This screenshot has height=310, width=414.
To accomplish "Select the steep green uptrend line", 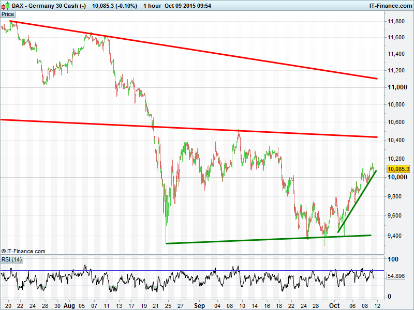I will click(357, 202).
